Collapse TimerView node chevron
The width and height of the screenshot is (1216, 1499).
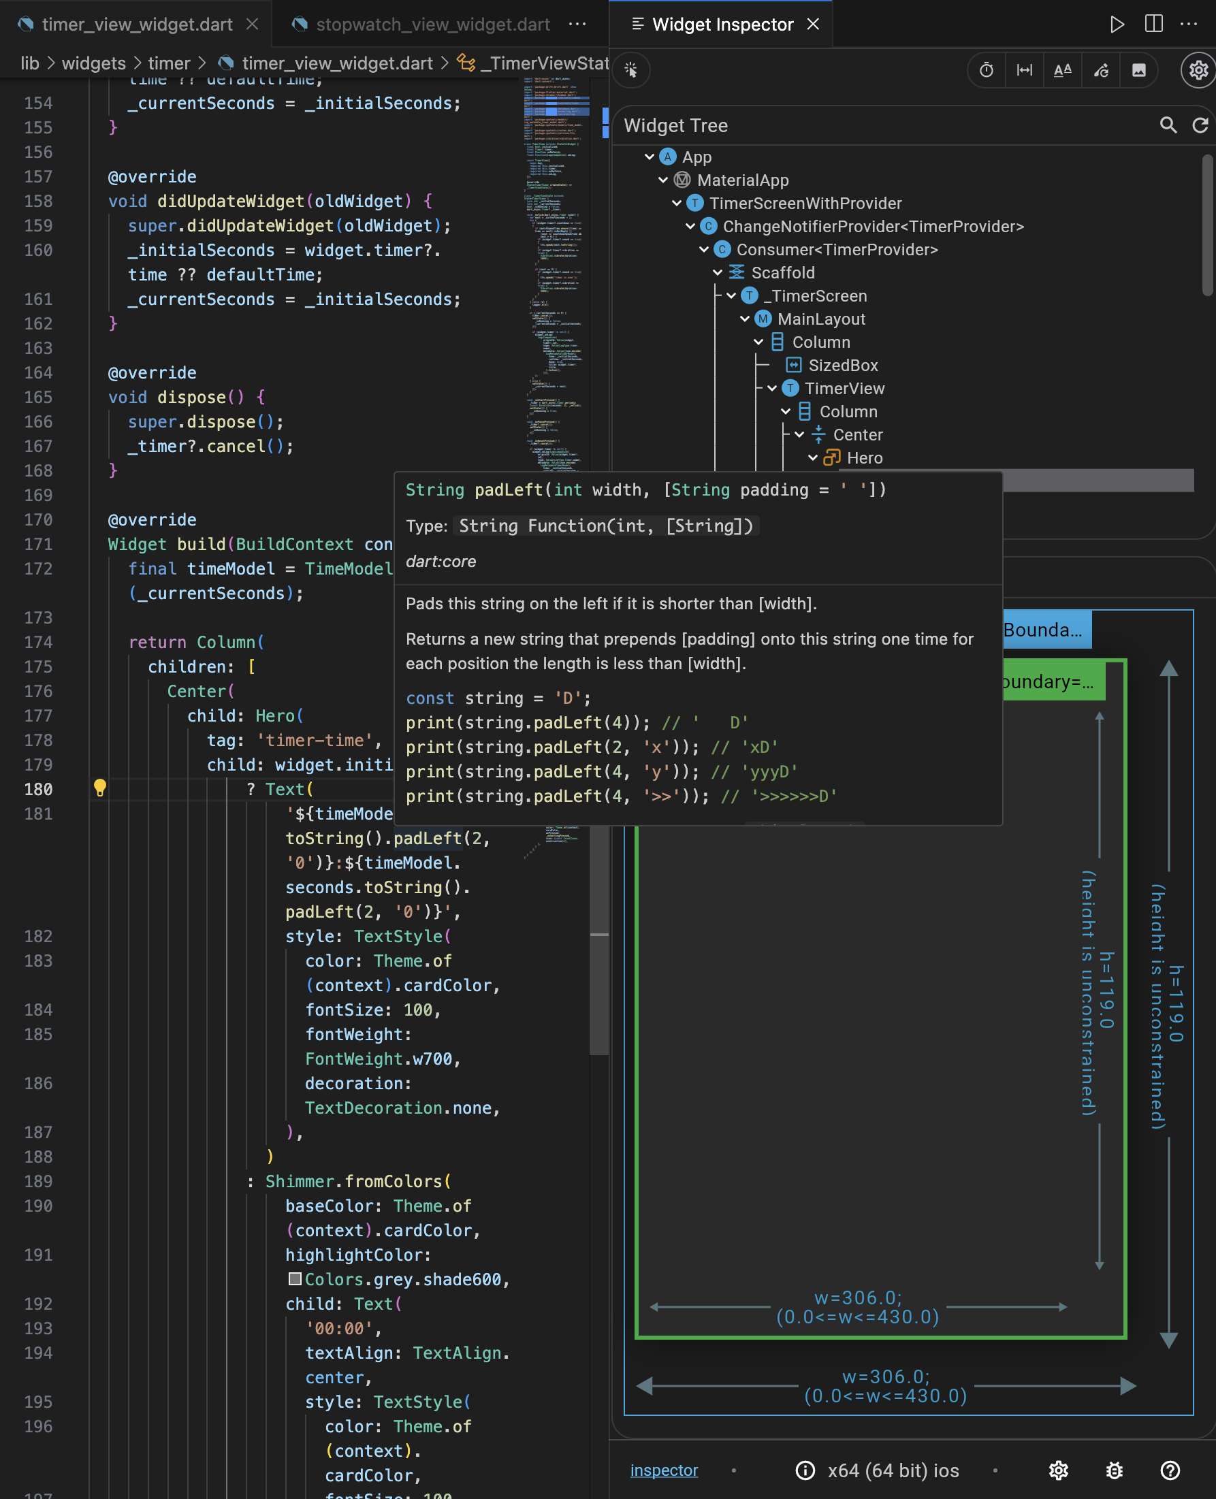pos(773,388)
